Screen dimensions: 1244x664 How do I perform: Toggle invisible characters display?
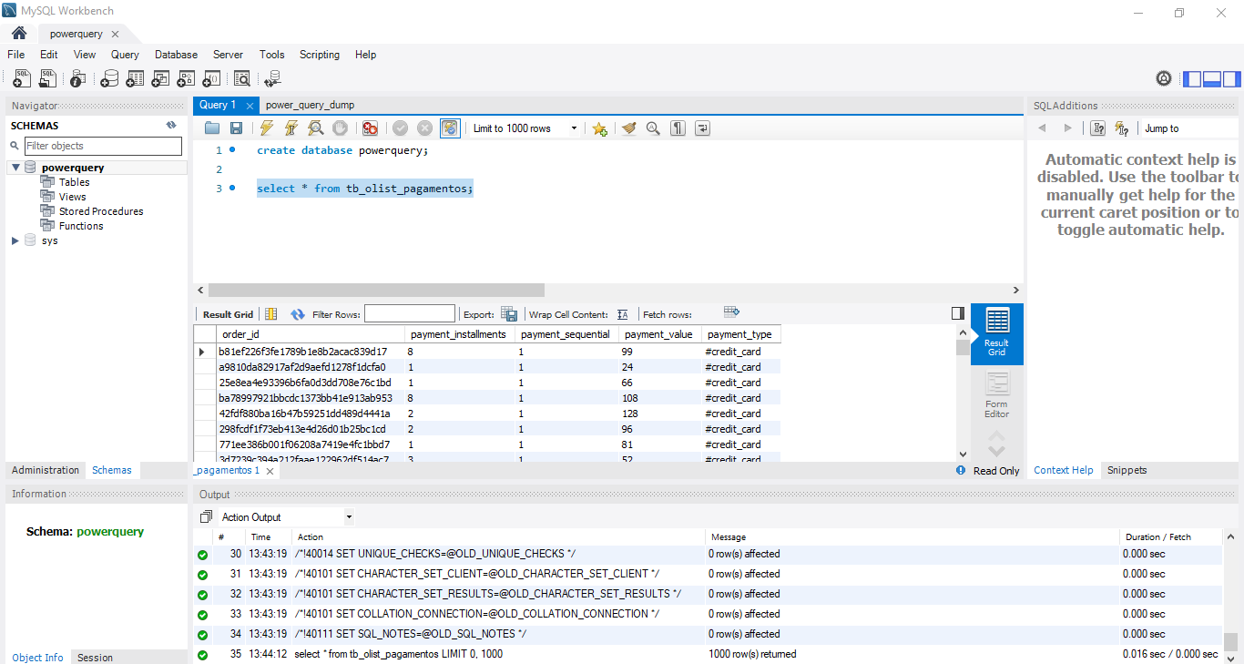coord(678,128)
